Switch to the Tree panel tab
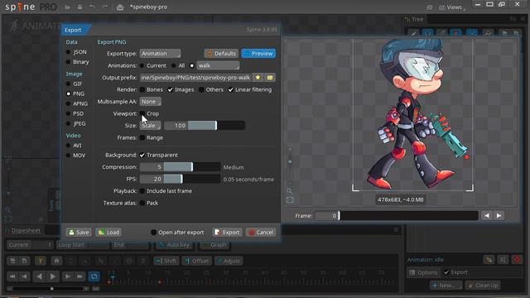Viewport: 530px width, 298px height. (x=414, y=19)
